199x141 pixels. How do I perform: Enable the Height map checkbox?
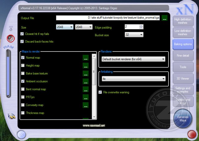23,66
